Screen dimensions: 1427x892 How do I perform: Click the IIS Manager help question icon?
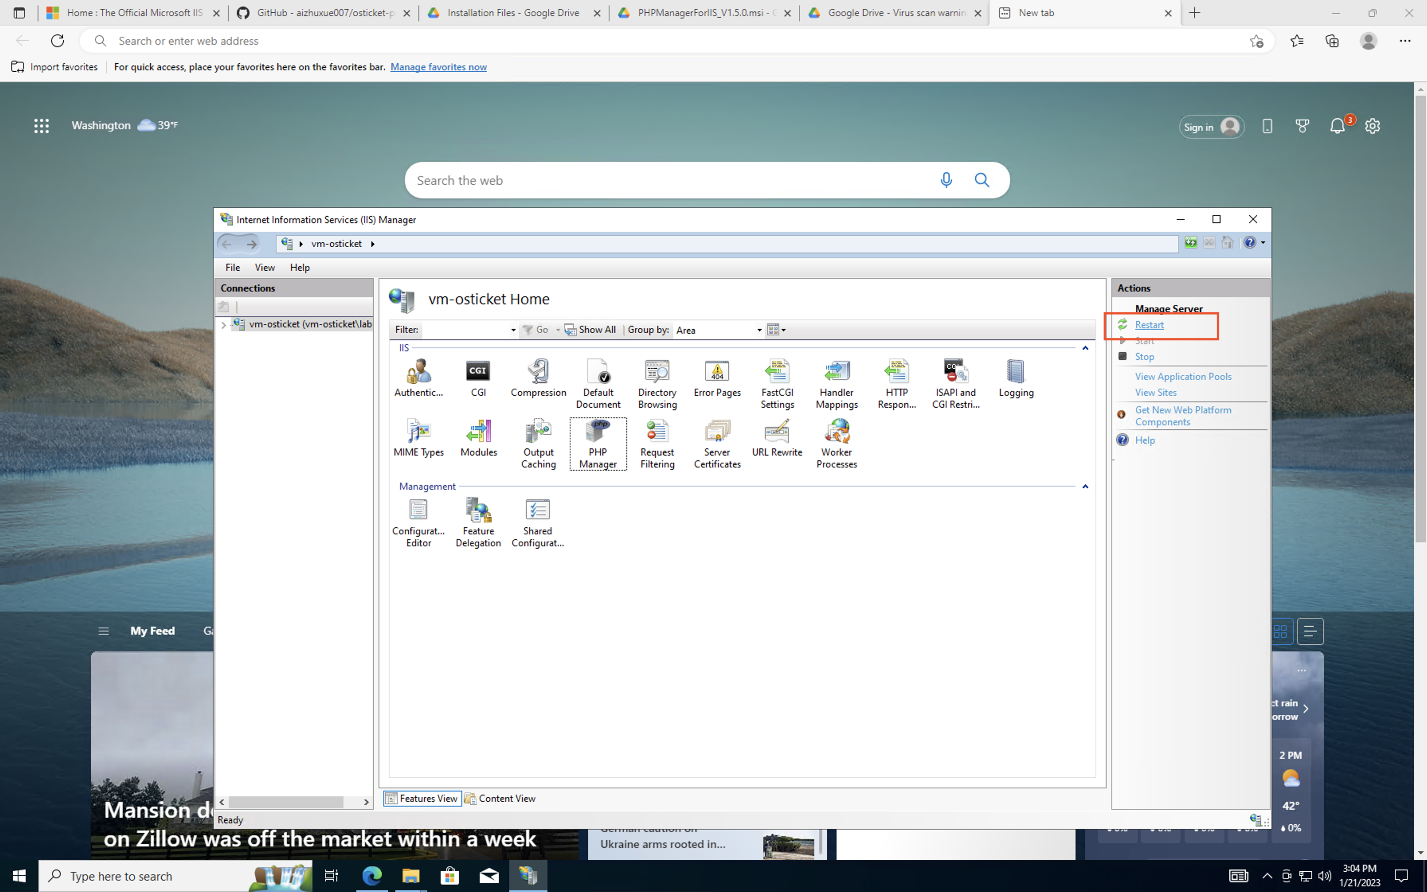click(x=1249, y=243)
